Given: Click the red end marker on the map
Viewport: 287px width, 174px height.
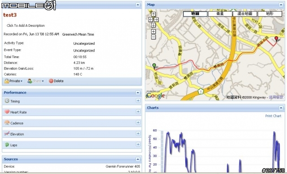Looking at the screenshot, I should click(276, 39).
